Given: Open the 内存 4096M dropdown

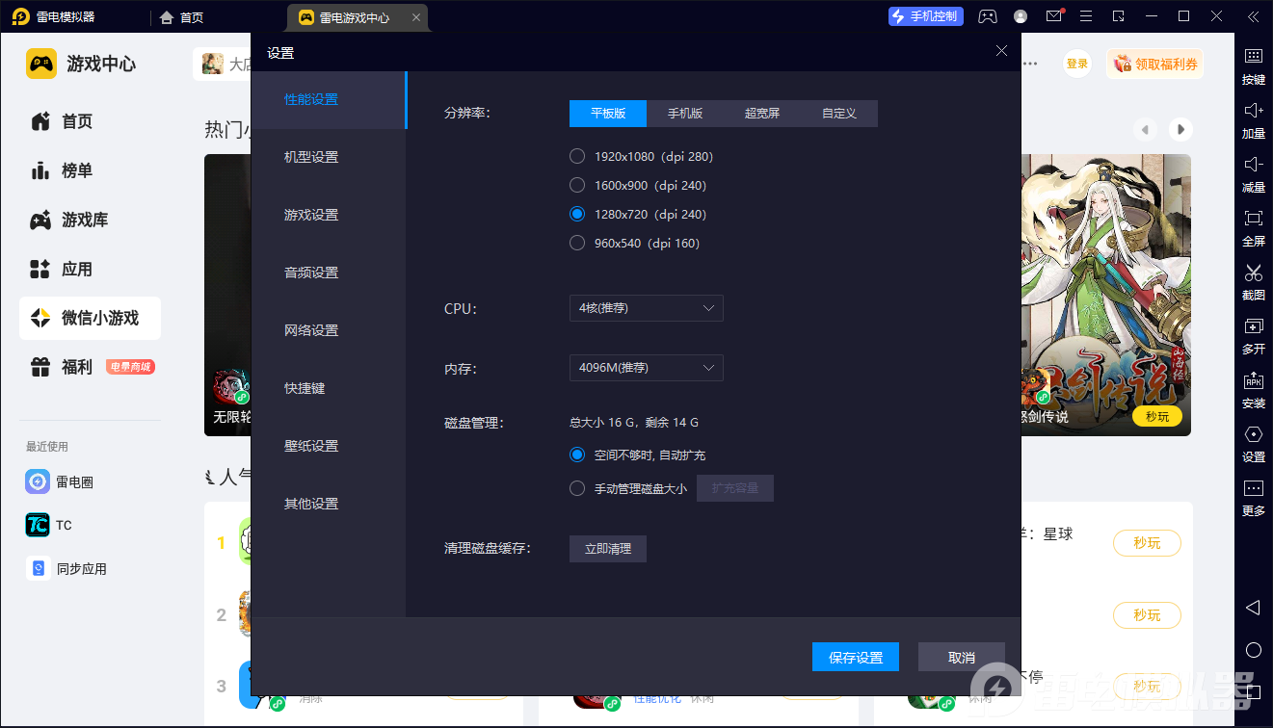Looking at the screenshot, I should (x=646, y=368).
